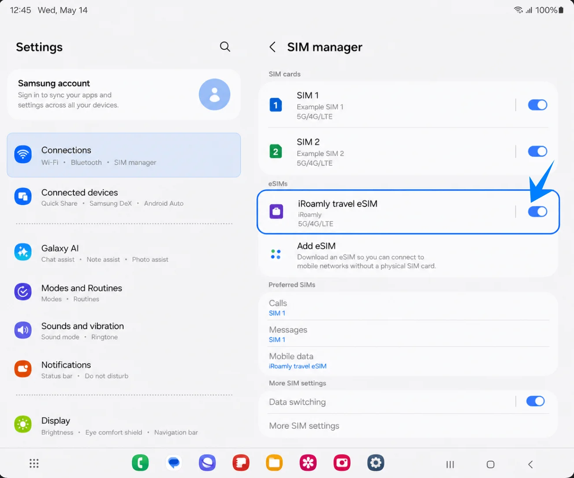Tap the clock showing 12:45
The width and height of the screenshot is (574, 478).
pos(20,10)
